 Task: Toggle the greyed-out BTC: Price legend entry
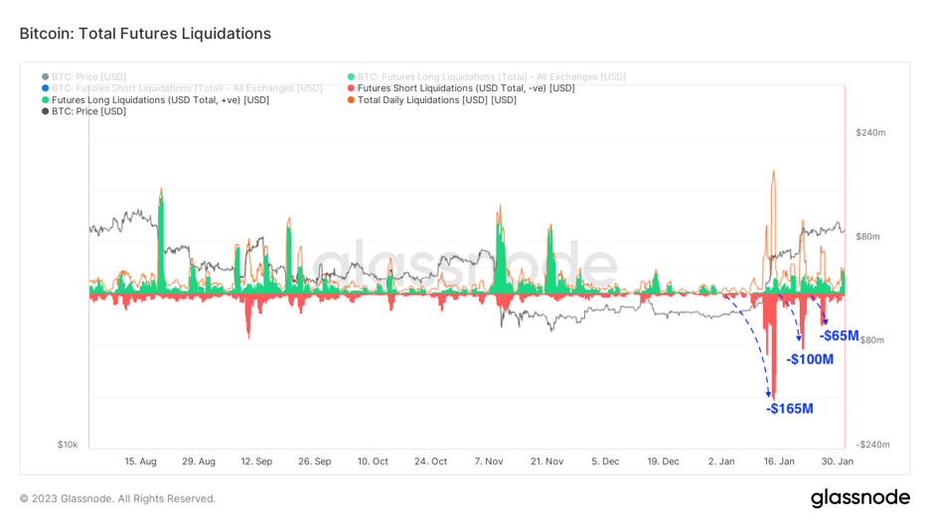88,77
